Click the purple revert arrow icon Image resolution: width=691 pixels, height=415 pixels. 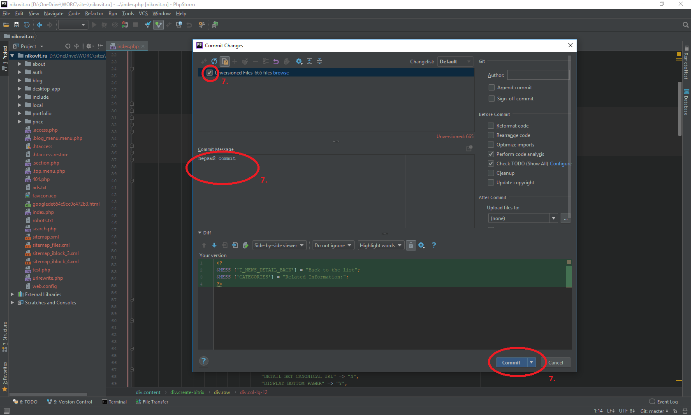pyautogui.click(x=276, y=61)
